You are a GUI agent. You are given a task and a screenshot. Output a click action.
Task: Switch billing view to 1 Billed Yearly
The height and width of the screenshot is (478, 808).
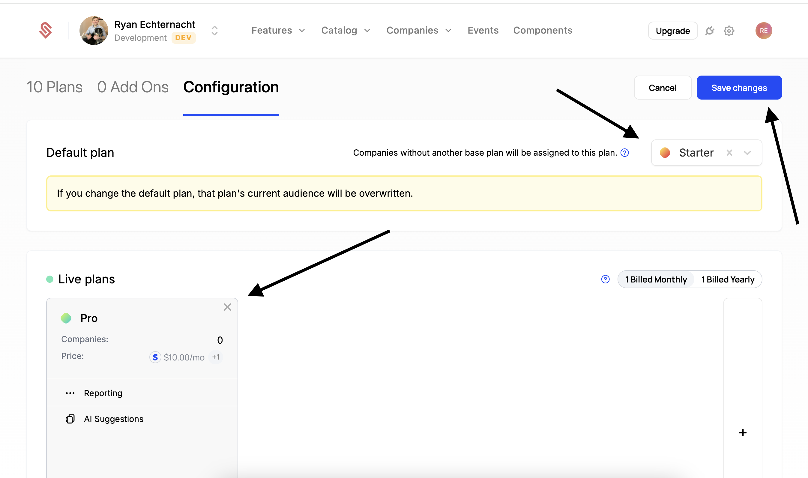pyautogui.click(x=727, y=279)
